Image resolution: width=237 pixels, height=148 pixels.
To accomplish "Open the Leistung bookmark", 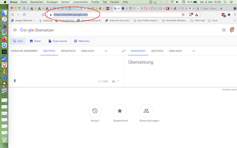I will 45,21.
